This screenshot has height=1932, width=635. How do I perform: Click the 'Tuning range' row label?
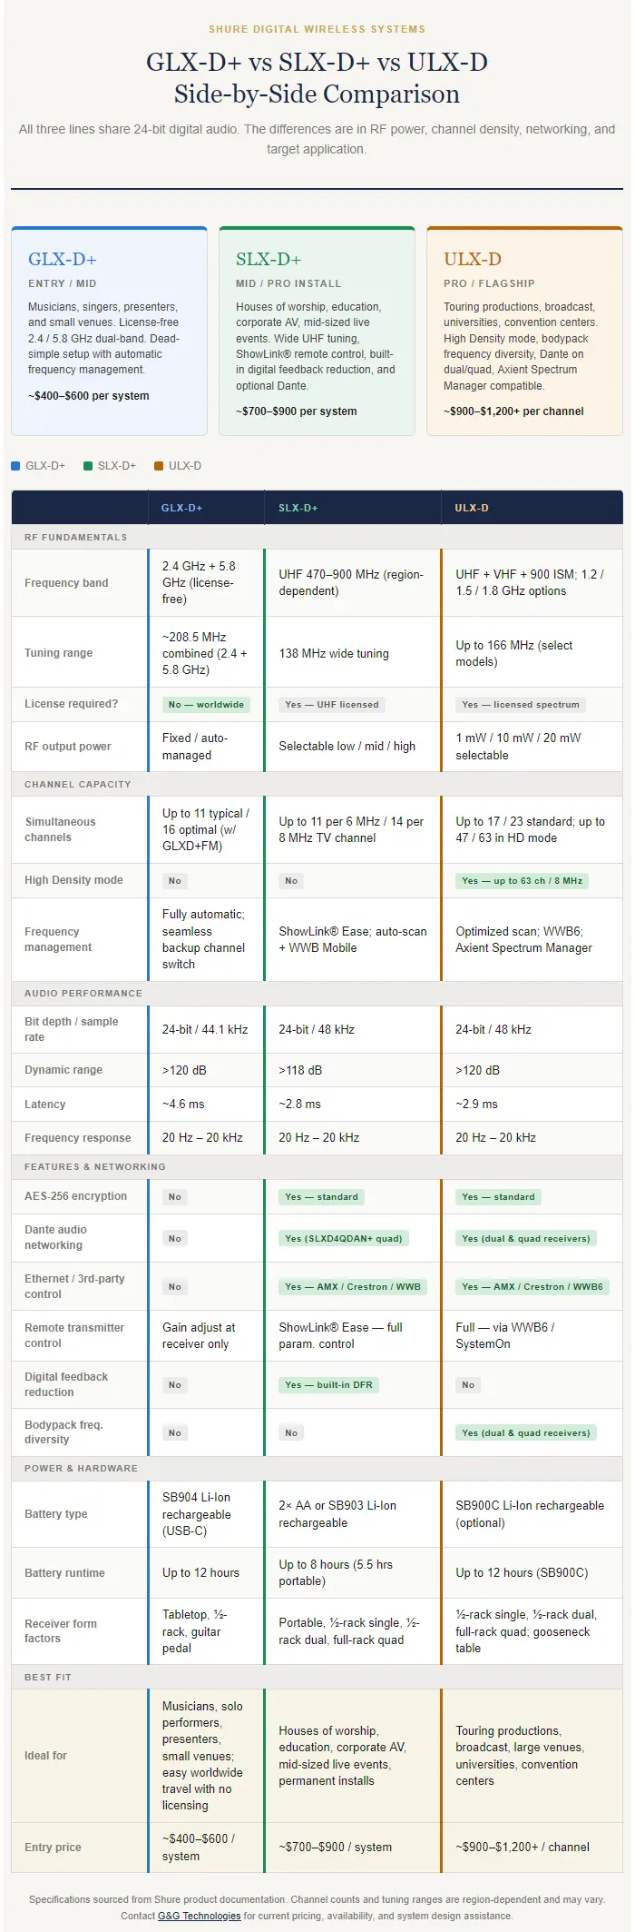pos(59,653)
